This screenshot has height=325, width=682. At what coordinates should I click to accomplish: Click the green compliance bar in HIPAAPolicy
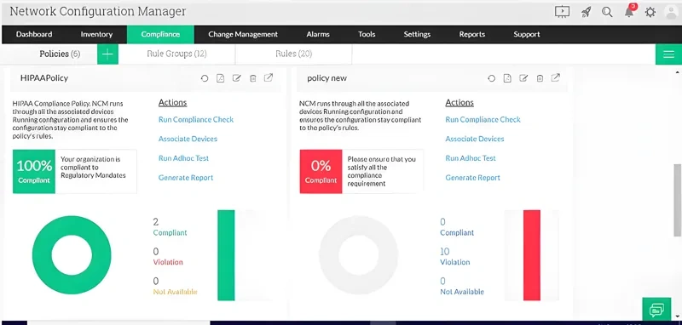coord(226,255)
